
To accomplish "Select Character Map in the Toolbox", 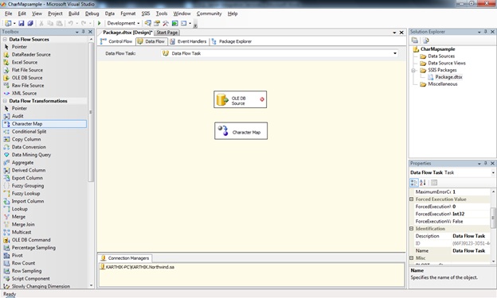I will (x=45, y=124).
